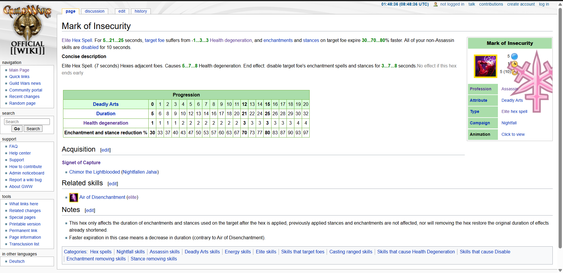Click the not logged in user icon

point(435,4)
